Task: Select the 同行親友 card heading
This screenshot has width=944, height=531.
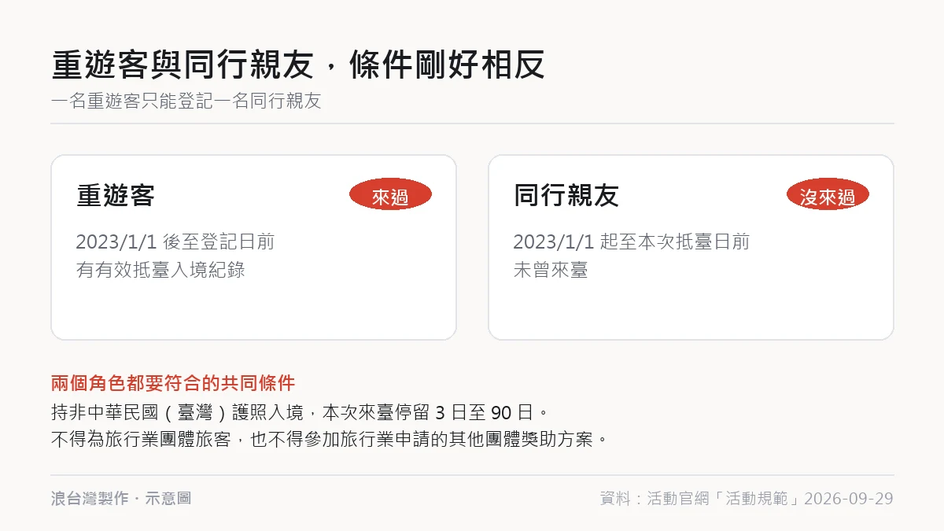Action: [x=566, y=195]
